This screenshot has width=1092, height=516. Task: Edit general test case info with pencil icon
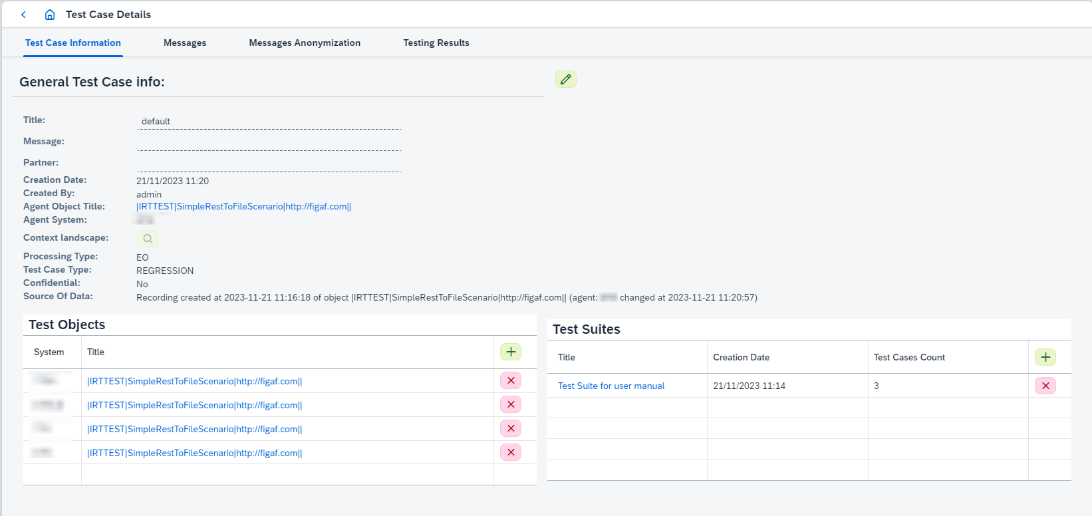pos(566,79)
